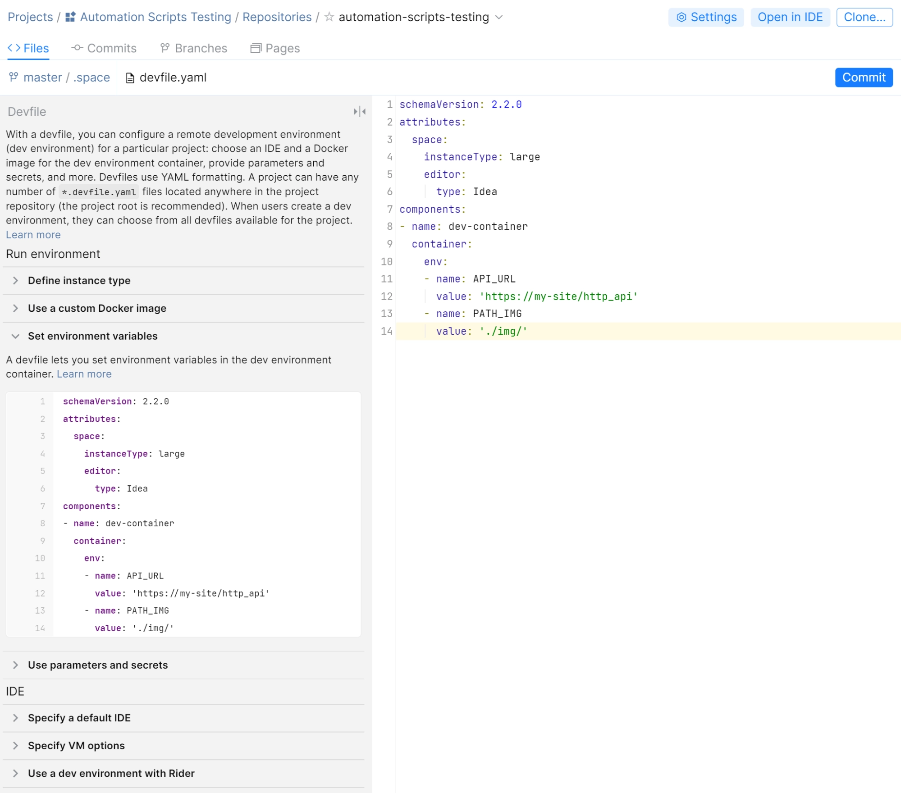Click line number 14 in editor gutter
The width and height of the screenshot is (901, 793).
tap(387, 332)
